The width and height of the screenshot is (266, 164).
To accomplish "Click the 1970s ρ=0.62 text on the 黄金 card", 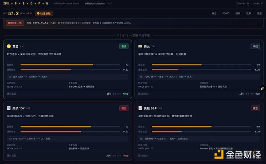I will click(15, 87).
